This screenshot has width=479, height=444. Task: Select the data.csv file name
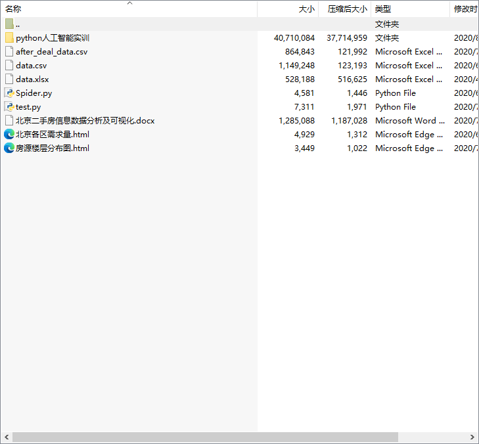31,65
